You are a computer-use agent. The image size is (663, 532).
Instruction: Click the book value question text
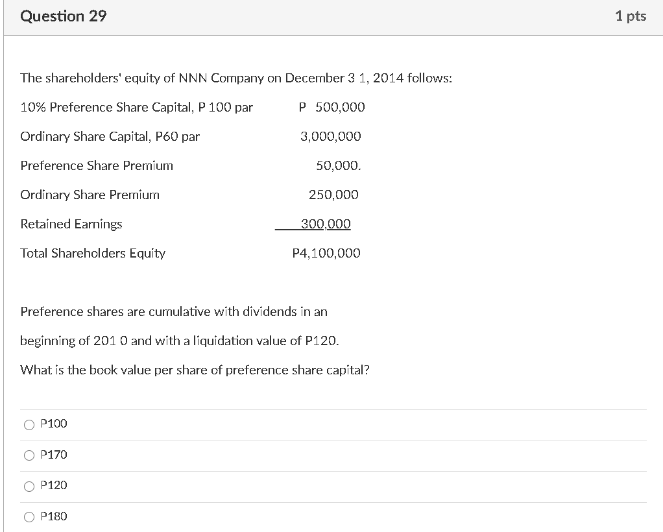195,370
